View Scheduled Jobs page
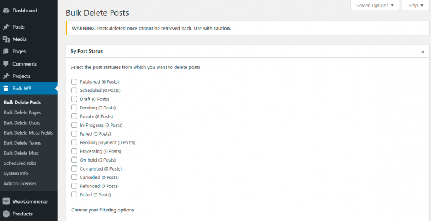 click(x=20, y=163)
